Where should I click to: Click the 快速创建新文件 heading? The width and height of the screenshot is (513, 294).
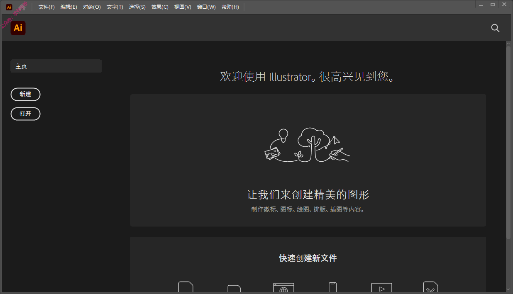(x=308, y=258)
